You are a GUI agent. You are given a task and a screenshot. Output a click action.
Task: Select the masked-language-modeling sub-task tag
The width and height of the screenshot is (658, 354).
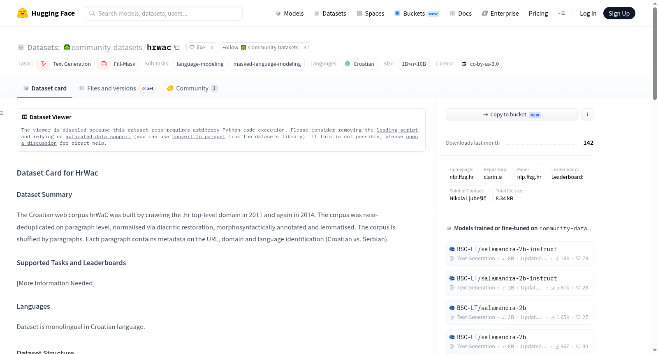tap(267, 64)
